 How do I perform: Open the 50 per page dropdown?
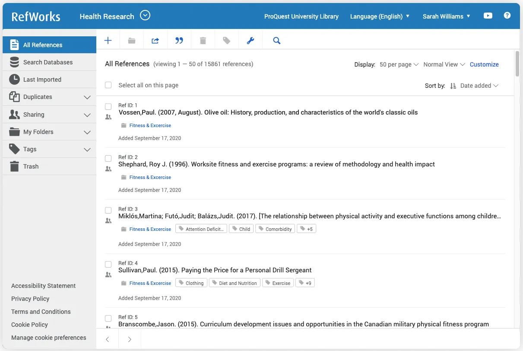399,64
